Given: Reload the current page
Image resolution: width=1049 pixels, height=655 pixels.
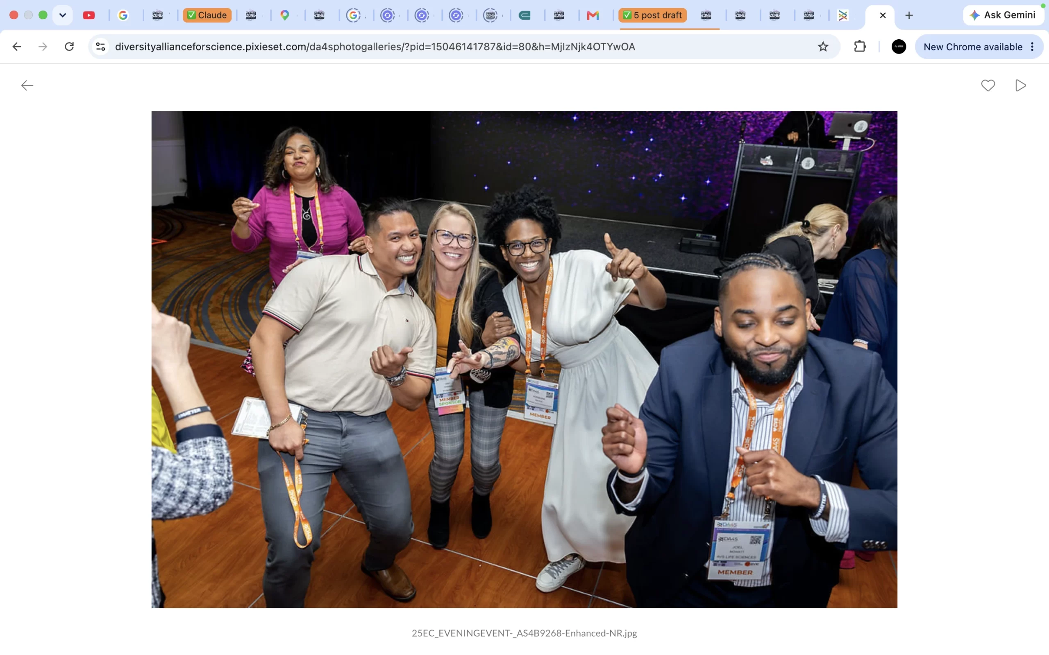Looking at the screenshot, I should 69,46.
